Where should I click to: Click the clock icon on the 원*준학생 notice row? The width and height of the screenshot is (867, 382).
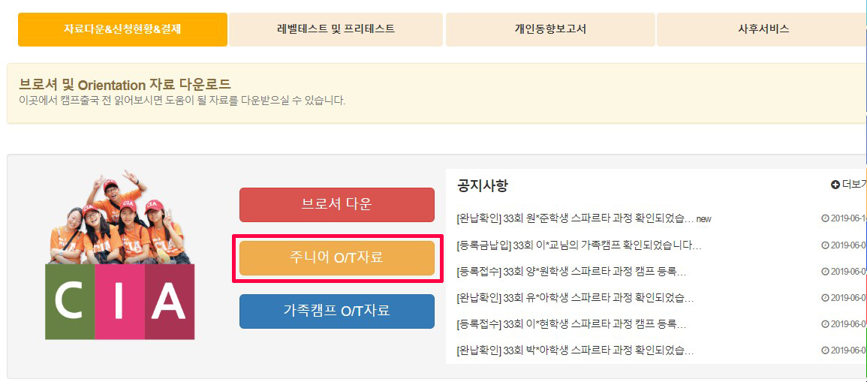(826, 218)
